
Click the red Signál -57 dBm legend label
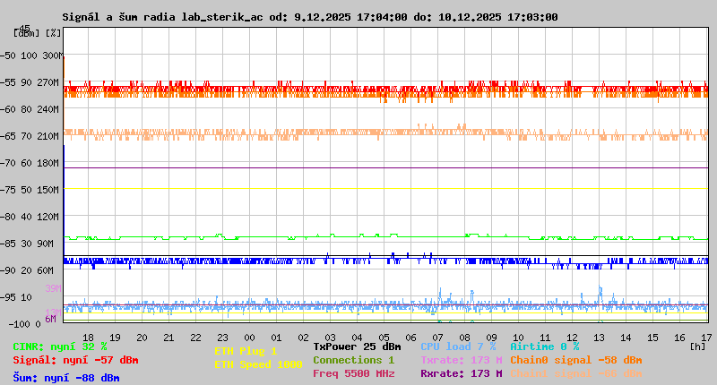click(75, 360)
